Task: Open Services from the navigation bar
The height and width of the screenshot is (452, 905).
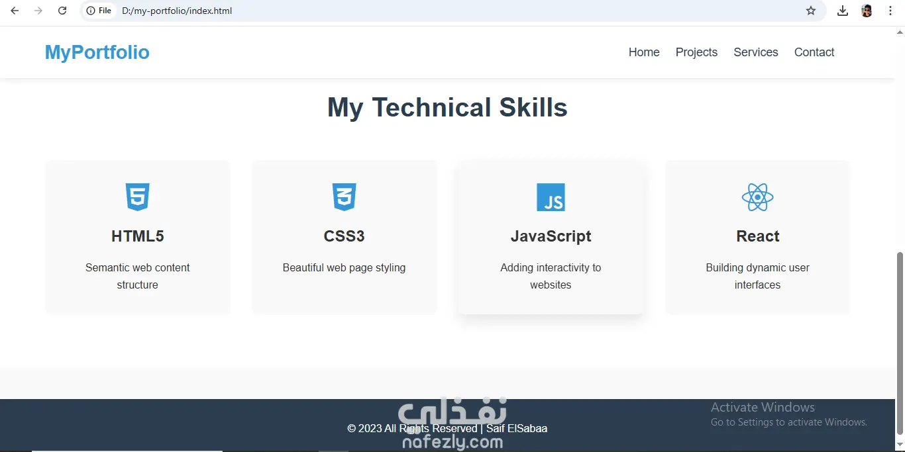Action: pos(756,52)
